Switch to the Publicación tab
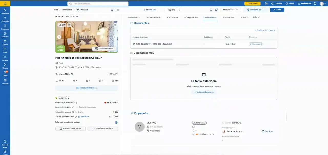Screen dimensions: 328x155 172,18
